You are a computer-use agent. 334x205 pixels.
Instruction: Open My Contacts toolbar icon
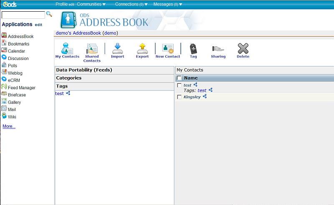pyautogui.click(x=67, y=48)
